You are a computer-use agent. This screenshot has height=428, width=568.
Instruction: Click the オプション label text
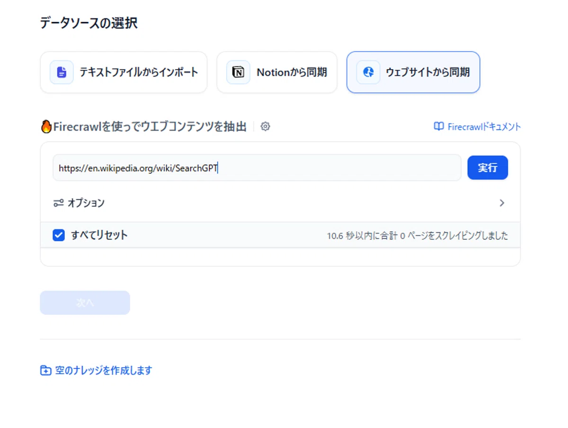86,203
